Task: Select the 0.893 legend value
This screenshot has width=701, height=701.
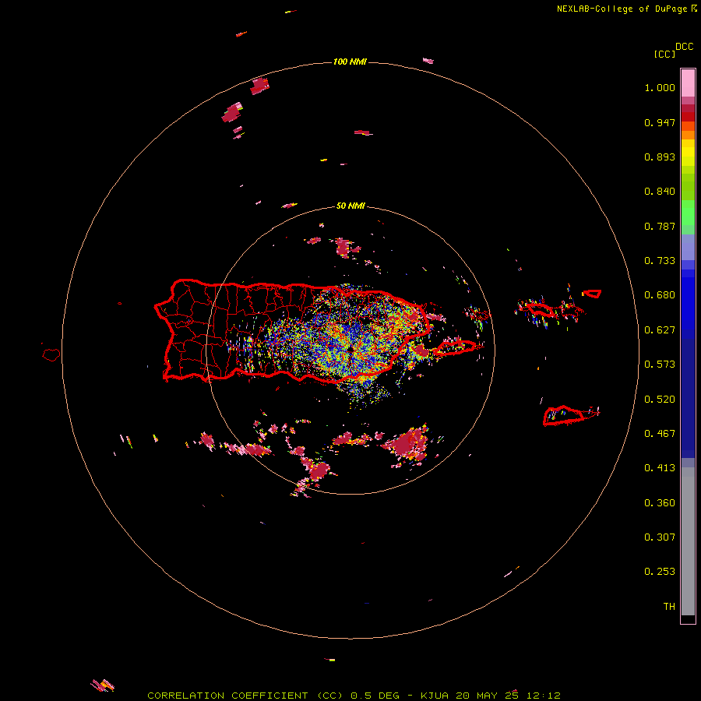Action: point(660,157)
